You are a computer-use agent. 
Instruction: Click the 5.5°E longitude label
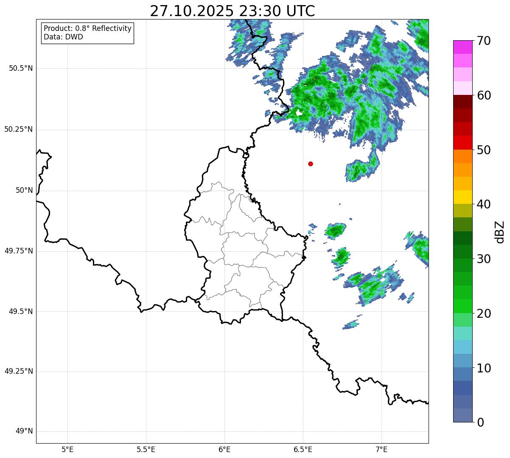coord(146,450)
